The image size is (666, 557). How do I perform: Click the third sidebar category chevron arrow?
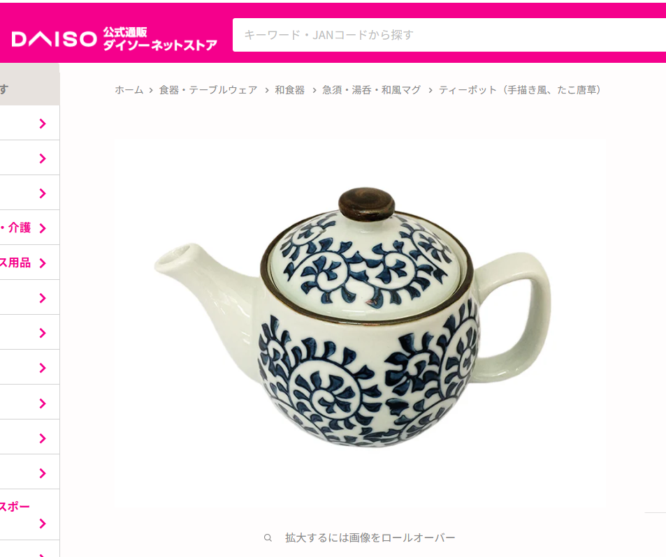(x=43, y=193)
